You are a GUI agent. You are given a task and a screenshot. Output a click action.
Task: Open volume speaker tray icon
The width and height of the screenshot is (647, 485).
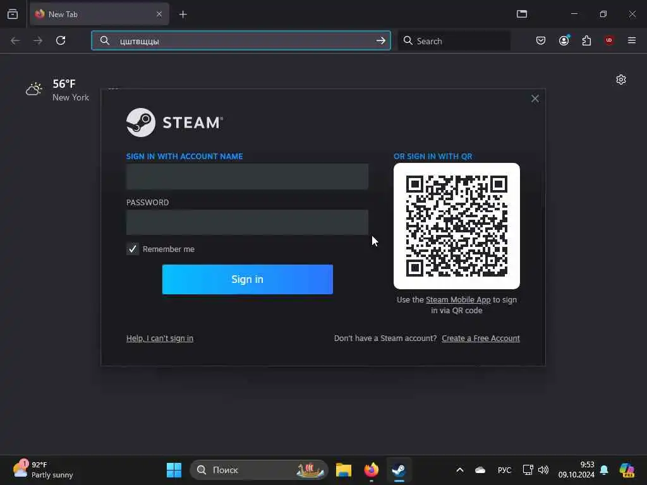tap(543, 470)
